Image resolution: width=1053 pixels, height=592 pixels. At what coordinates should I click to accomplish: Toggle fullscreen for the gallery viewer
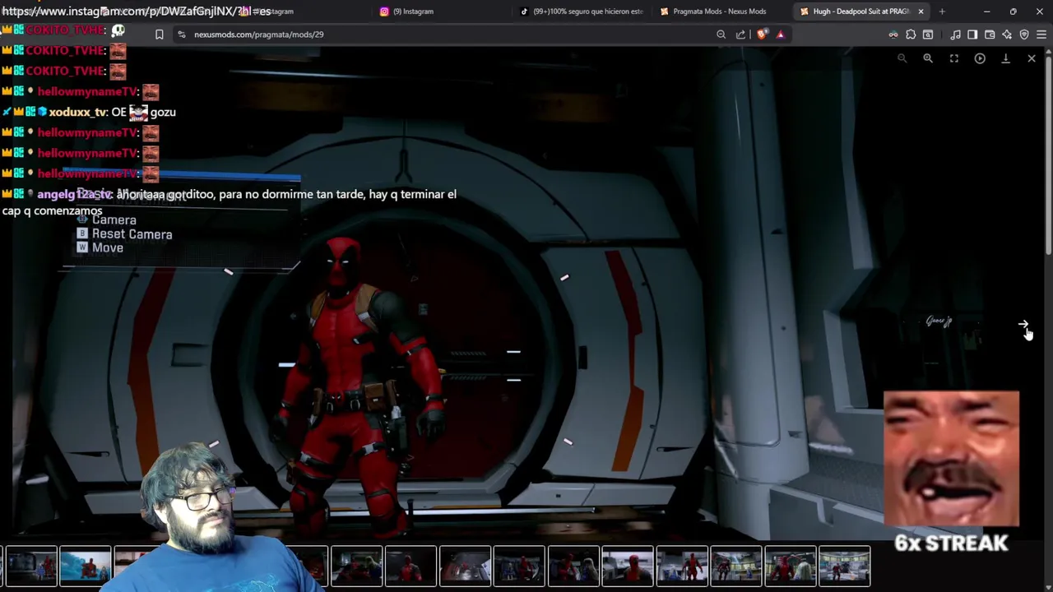(x=954, y=58)
